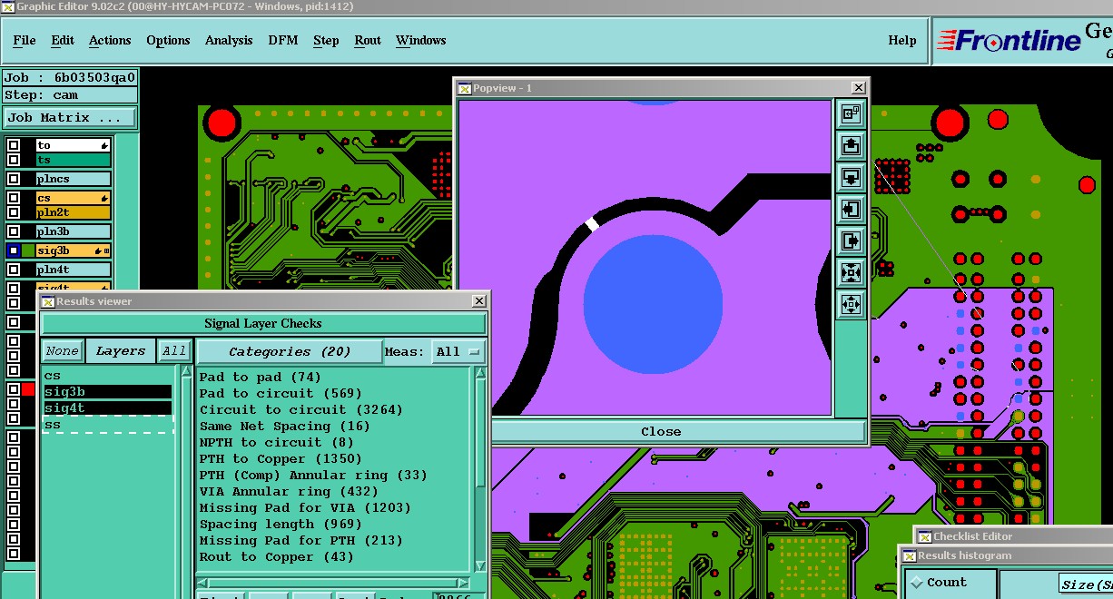Pan the Popview up with the up-arrow icon
Screen dimensions: 1113x599
coord(851,145)
